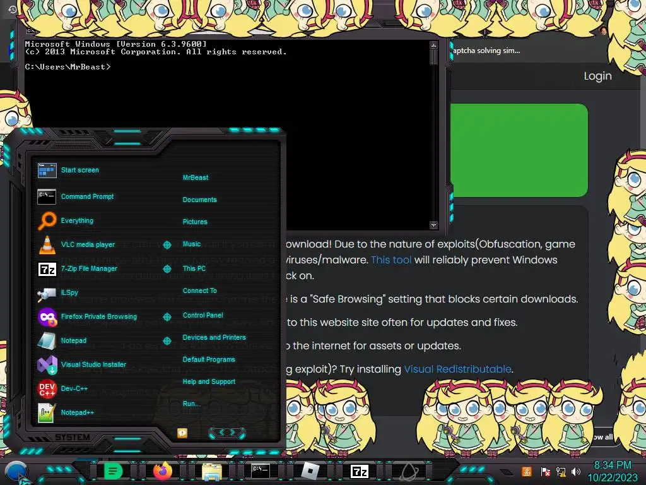Expand Notepad jump list arrow
Image resolution: width=646 pixels, height=485 pixels.
167,341
